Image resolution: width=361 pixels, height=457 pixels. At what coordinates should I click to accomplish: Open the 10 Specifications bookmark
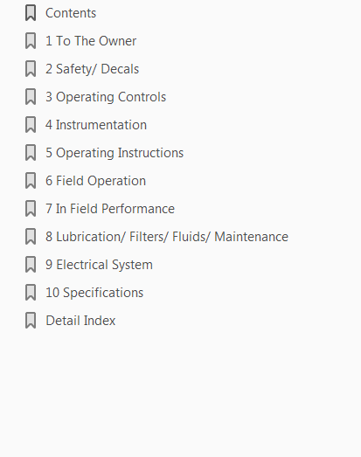pyautogui.click(x=94, y=293)
